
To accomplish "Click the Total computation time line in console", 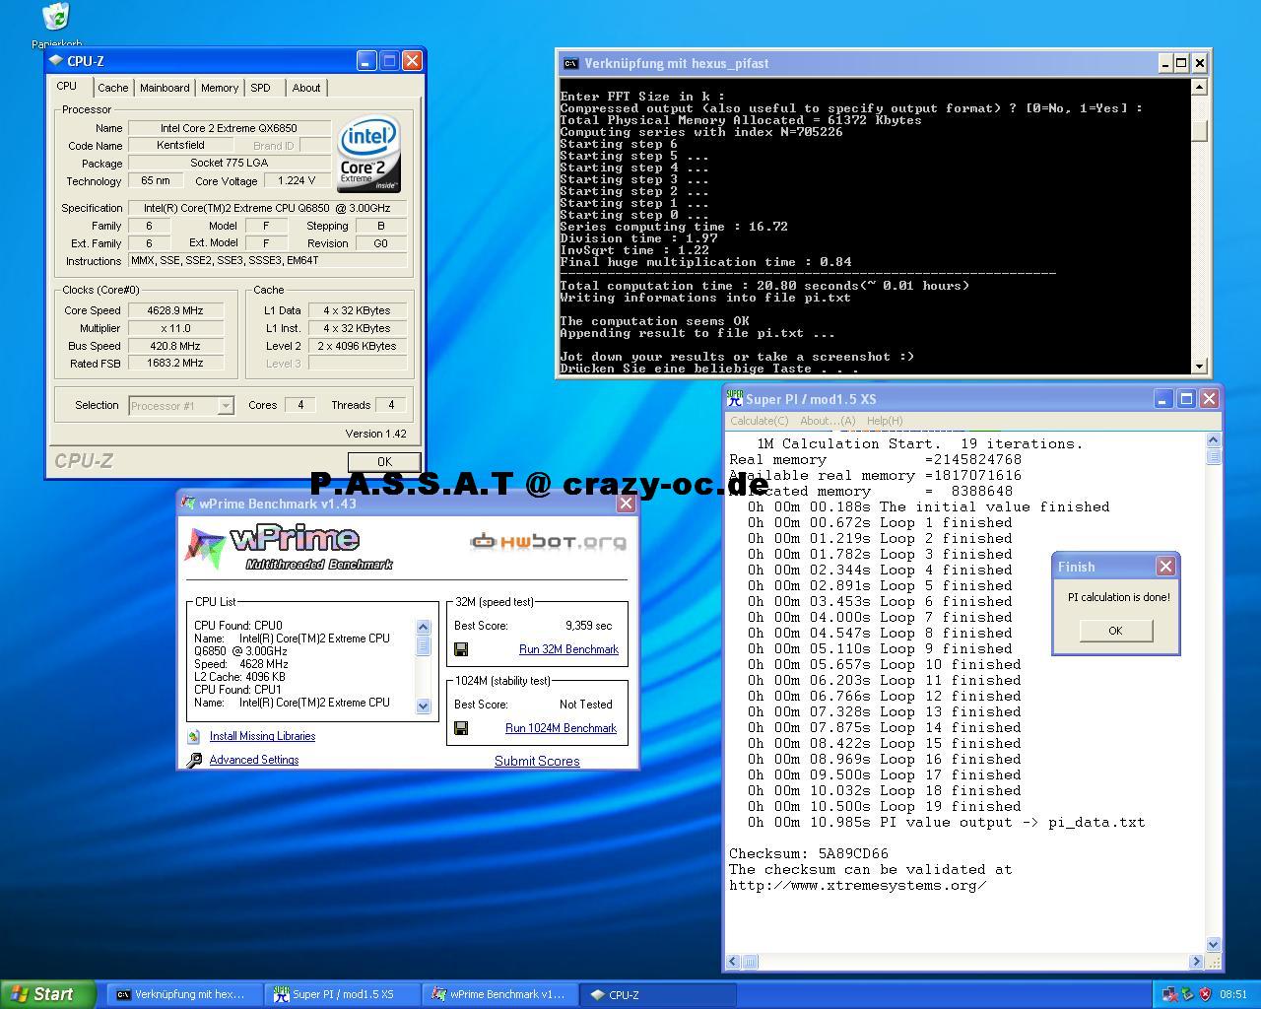I will pyautogui.click(x=764, y=286).
